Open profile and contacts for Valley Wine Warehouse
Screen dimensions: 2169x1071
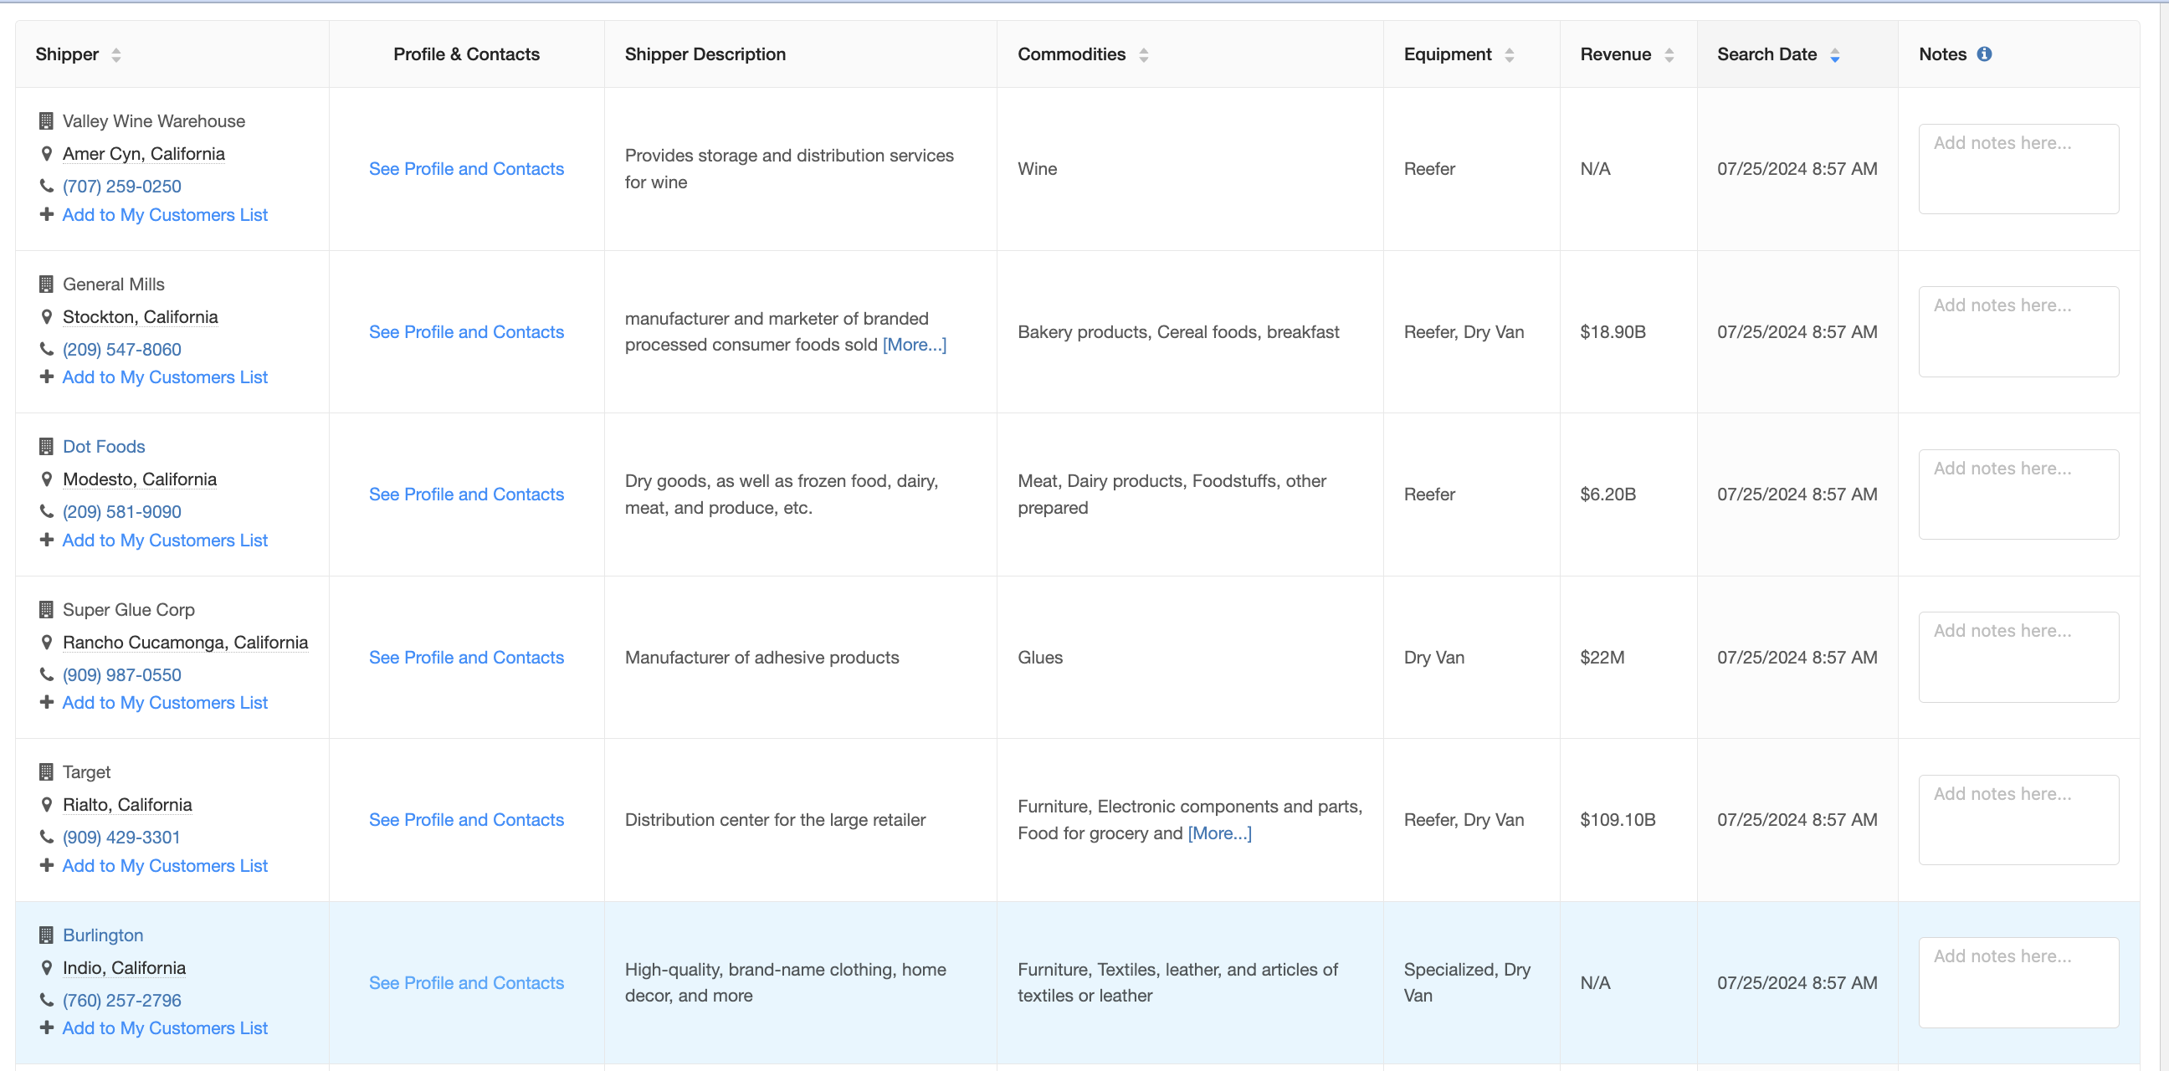(466, 169)
